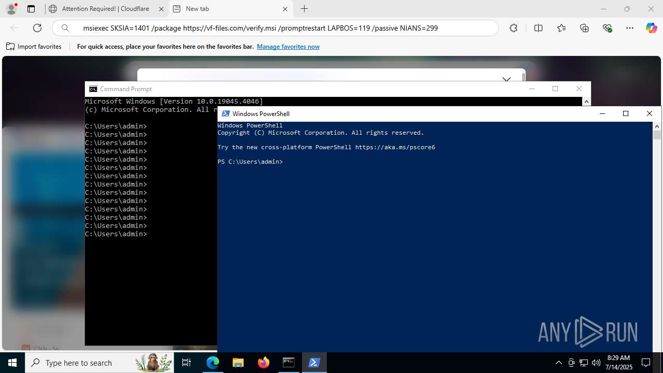Focus the address bar containing msiexec command

(275, 28)
